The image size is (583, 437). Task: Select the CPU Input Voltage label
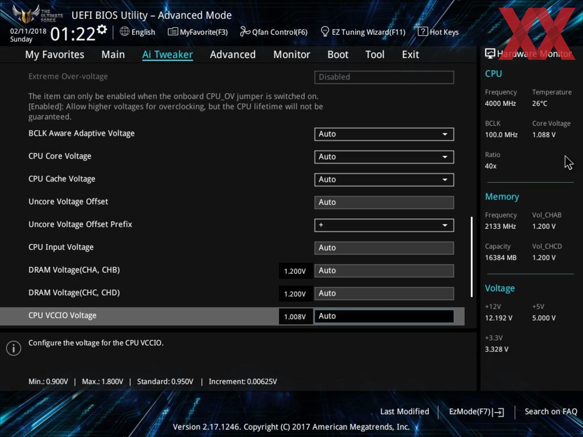[61, 247]
